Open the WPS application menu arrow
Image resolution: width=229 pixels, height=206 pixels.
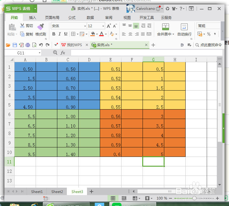pos(35,9)
